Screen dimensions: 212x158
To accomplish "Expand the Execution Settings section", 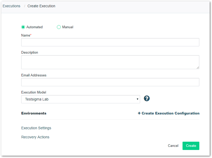I will pos(36,128).
